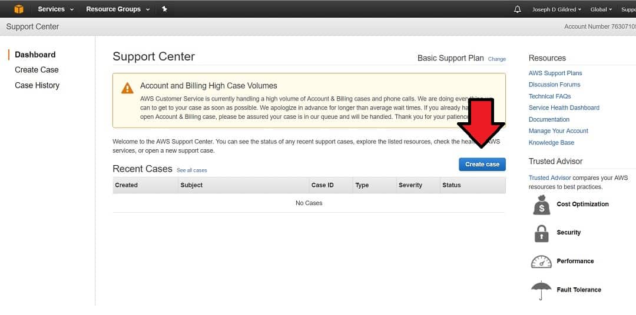Open the AWS Support Plans link

click(555, 73)
